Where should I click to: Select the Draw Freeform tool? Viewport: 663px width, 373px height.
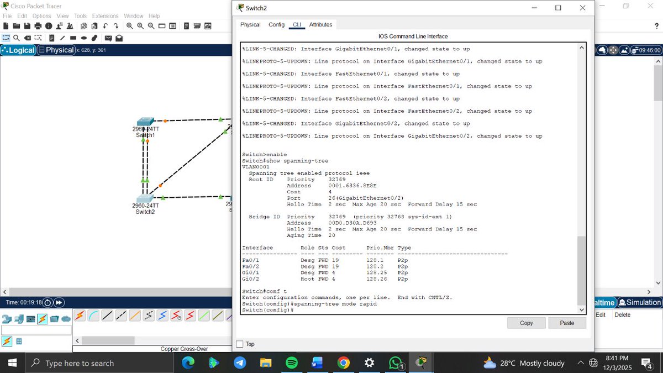pyautogui.click(x=94, y=38)
